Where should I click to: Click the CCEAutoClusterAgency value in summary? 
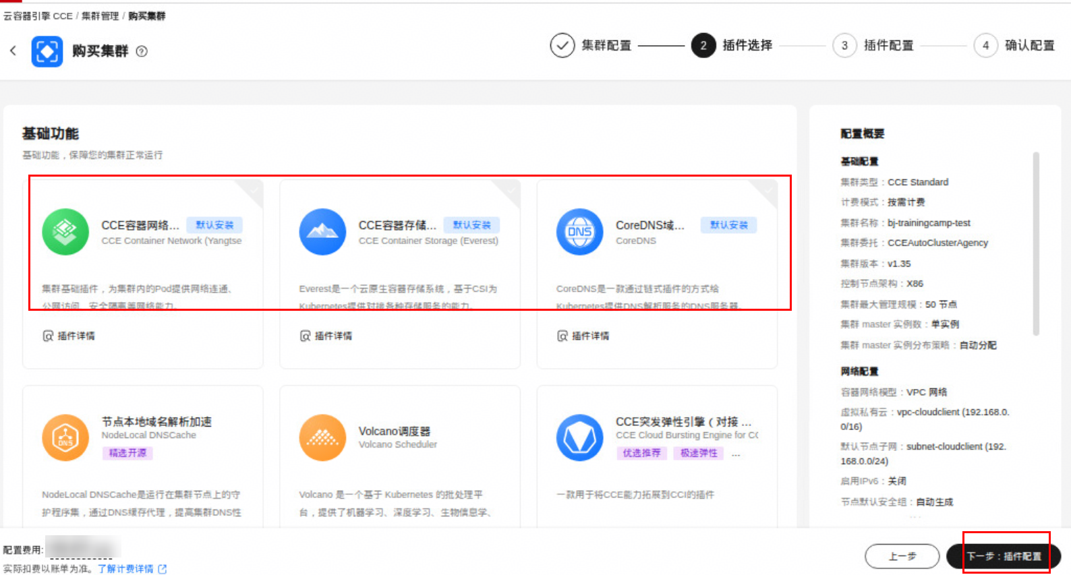(x=937, y=243)
